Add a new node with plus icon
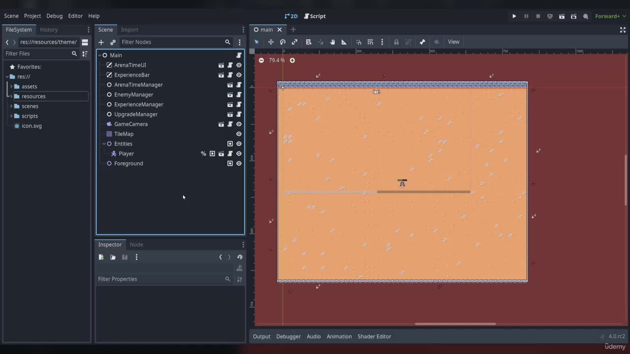The image size is (630, 354). pos(101,42)
